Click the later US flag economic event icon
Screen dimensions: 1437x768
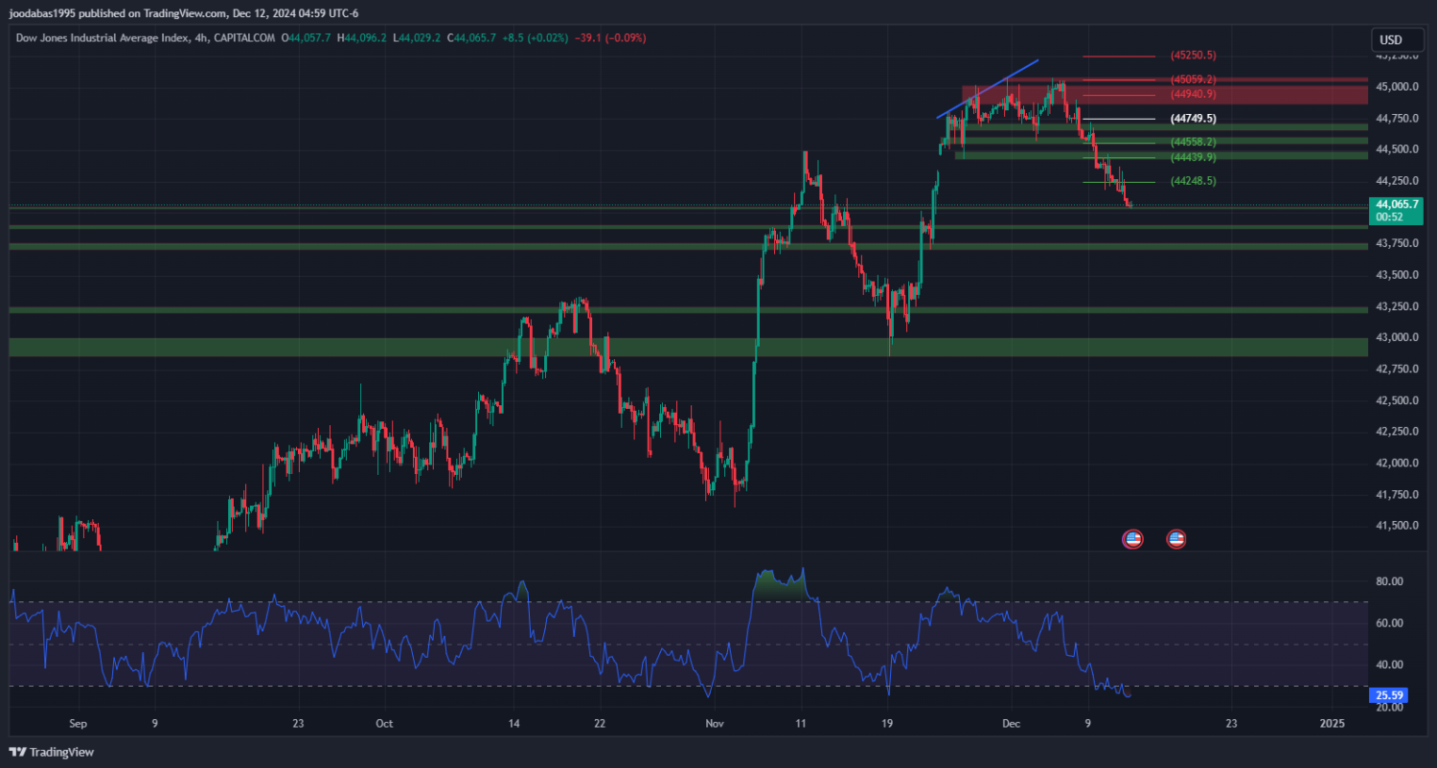tap(1175, 539)
